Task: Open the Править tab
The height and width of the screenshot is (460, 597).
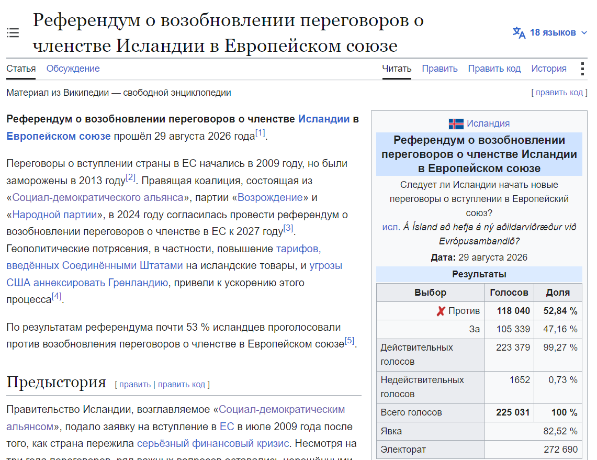Action: [440, 69]
